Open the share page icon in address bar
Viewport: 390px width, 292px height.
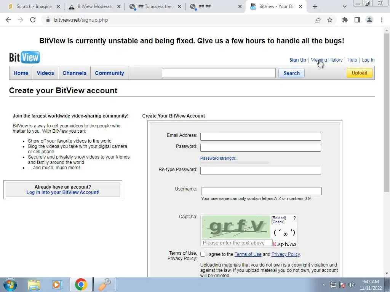coord(318,20)
